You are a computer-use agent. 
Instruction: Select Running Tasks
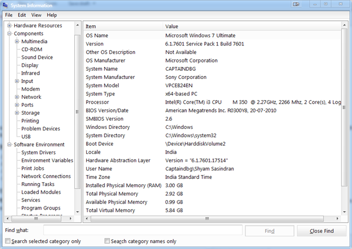pos(38,184)
